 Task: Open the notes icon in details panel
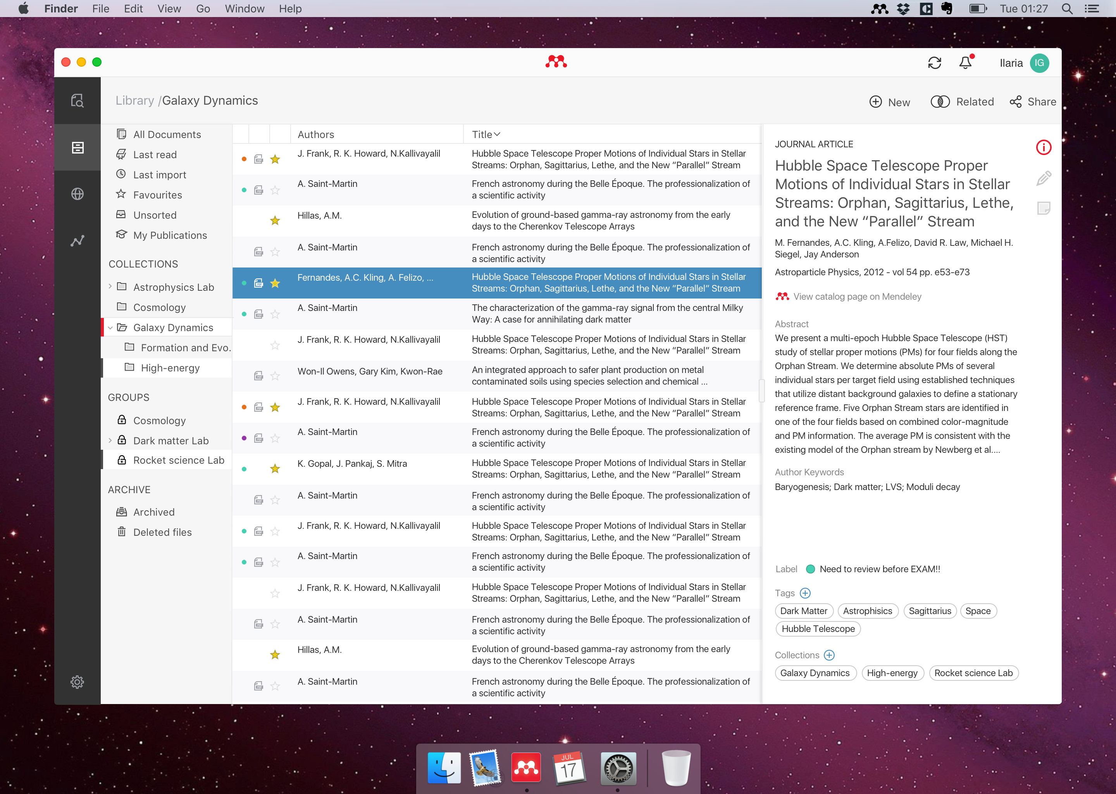pos(1043,209)
